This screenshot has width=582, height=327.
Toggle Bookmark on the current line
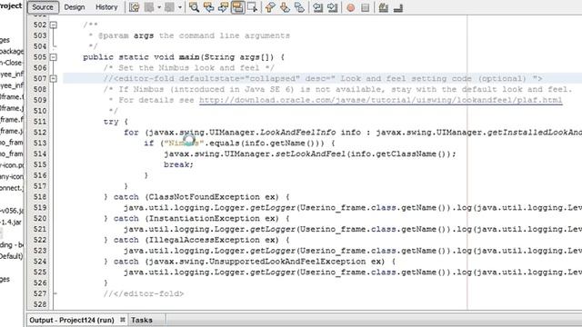click(299, 7)
